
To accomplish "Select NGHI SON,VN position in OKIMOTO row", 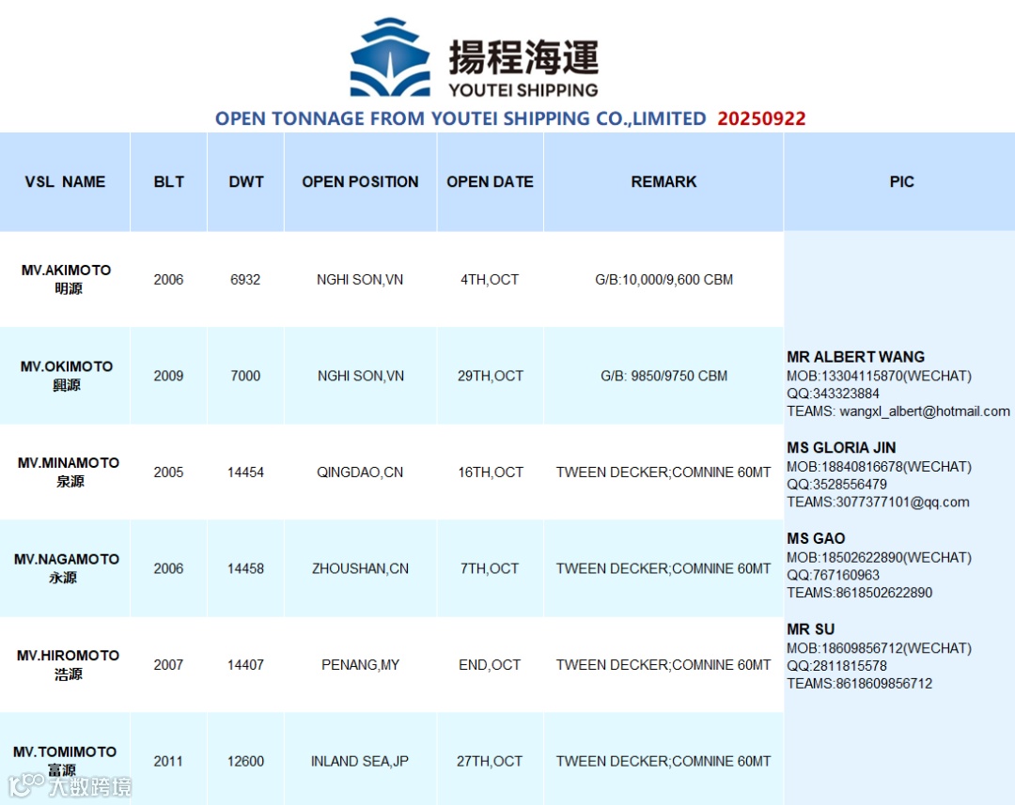I will coord(361,376).
